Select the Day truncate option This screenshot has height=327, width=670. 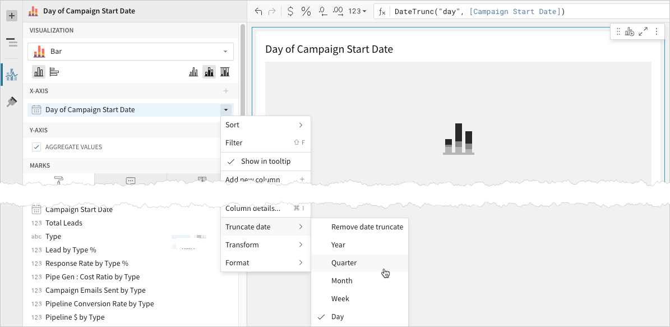[338, 317]
